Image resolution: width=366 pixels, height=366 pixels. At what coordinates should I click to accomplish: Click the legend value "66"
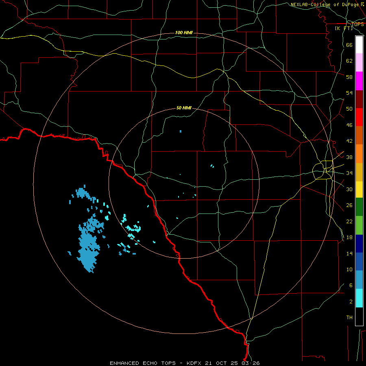(349, 45)
